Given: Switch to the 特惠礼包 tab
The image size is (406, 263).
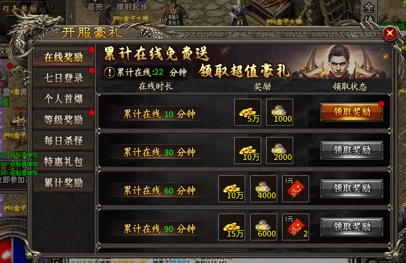Looking at the screenshot, I should (63, 162).
